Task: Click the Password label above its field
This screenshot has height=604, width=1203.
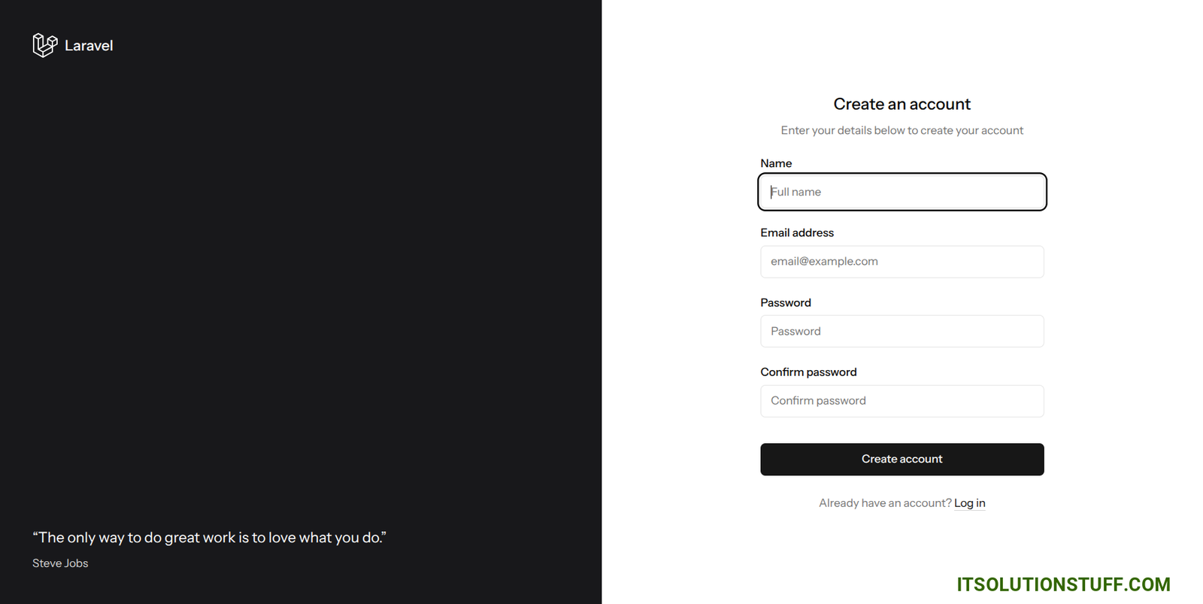Action: (x=786, y=302)
